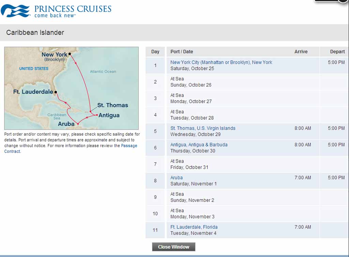Viewport: 349px width, 257px height.
Task: Click the Antigua 8:00 AM arrival time
Action: pyautogui.click(x=303, y=145)
